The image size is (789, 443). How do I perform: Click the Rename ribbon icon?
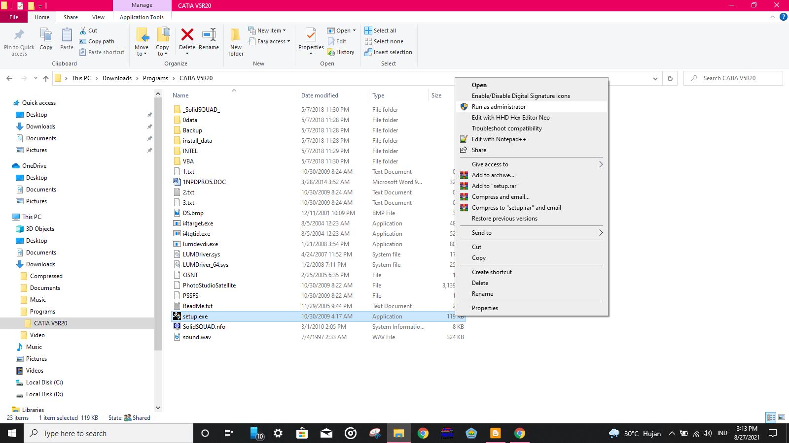[209, 34]
